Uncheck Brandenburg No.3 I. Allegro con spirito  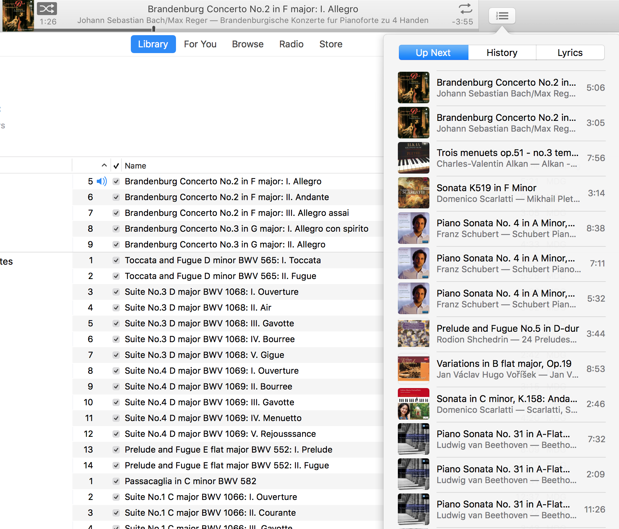(116, 229)
